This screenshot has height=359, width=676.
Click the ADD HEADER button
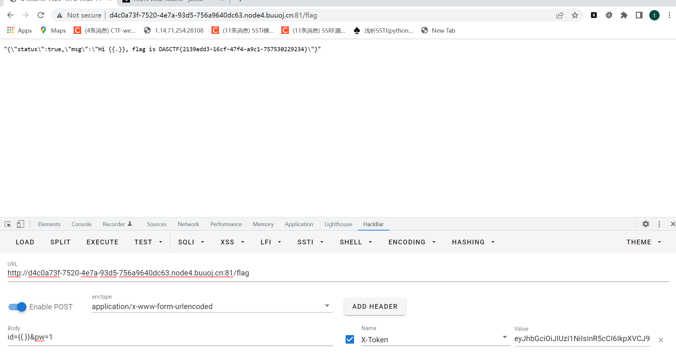[375, 306]
